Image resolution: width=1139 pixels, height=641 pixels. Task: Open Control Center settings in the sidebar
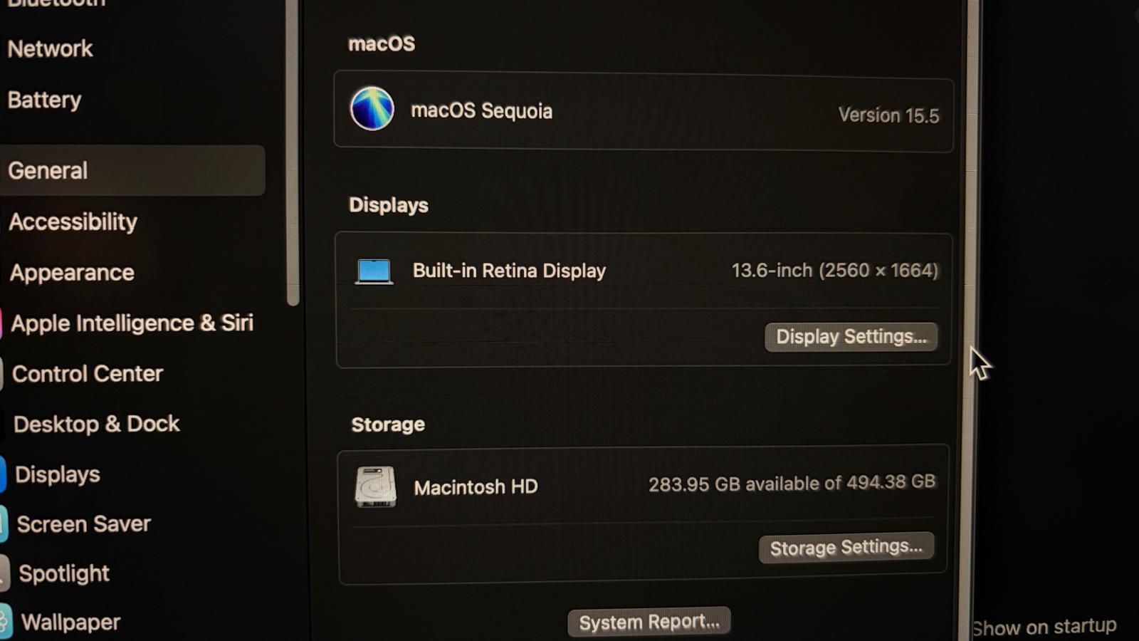[x=87, y=374]
